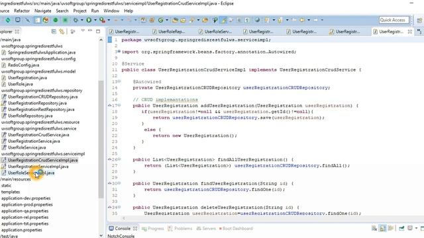
Task: Click the New Java Package toolbar icon
Action: pyautogui.click(x=152, y=20)
